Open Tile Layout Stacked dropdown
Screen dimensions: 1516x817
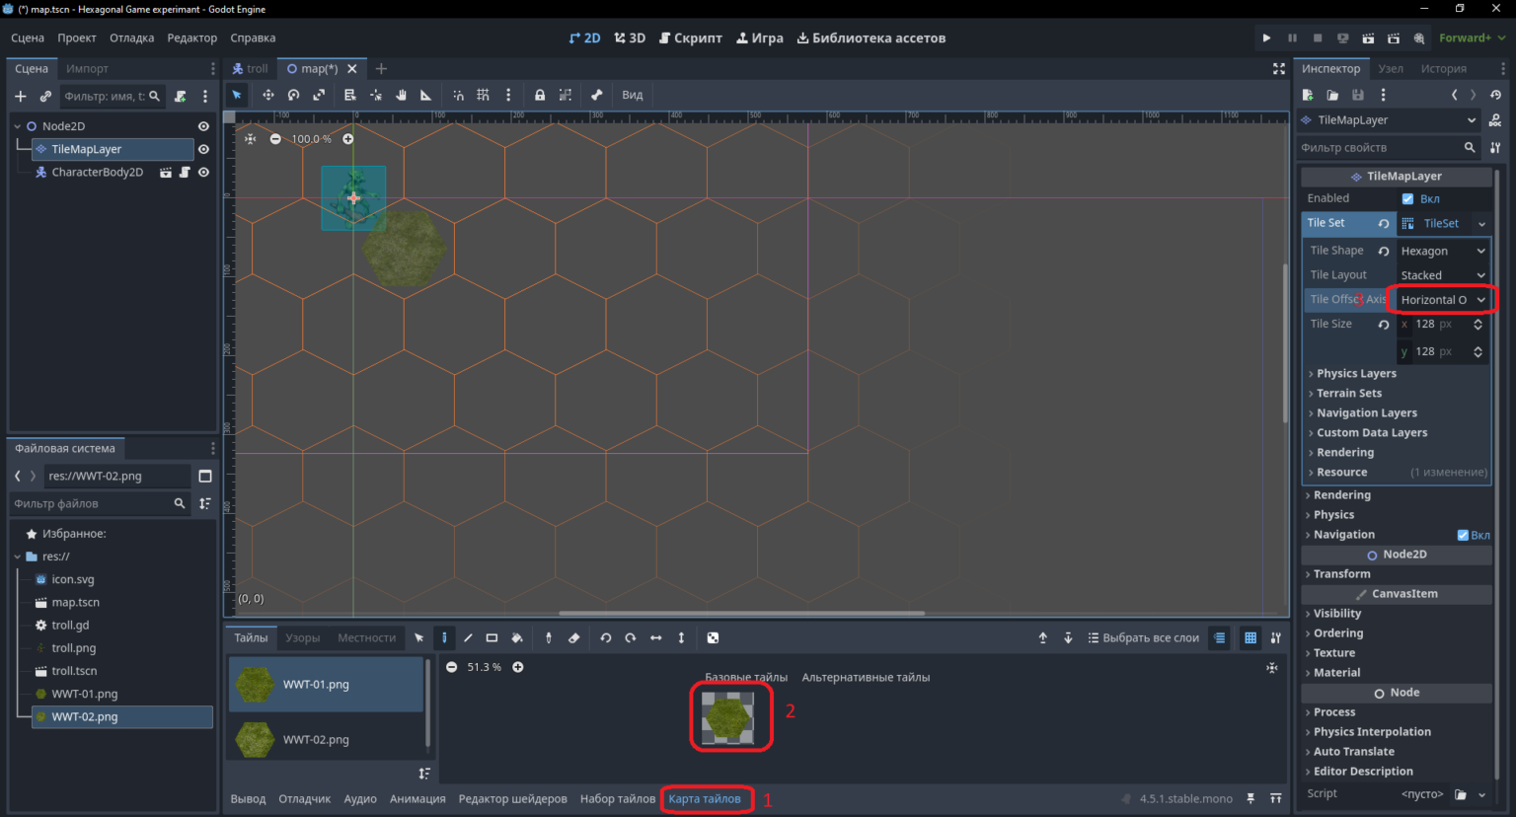pos(1442,275)
